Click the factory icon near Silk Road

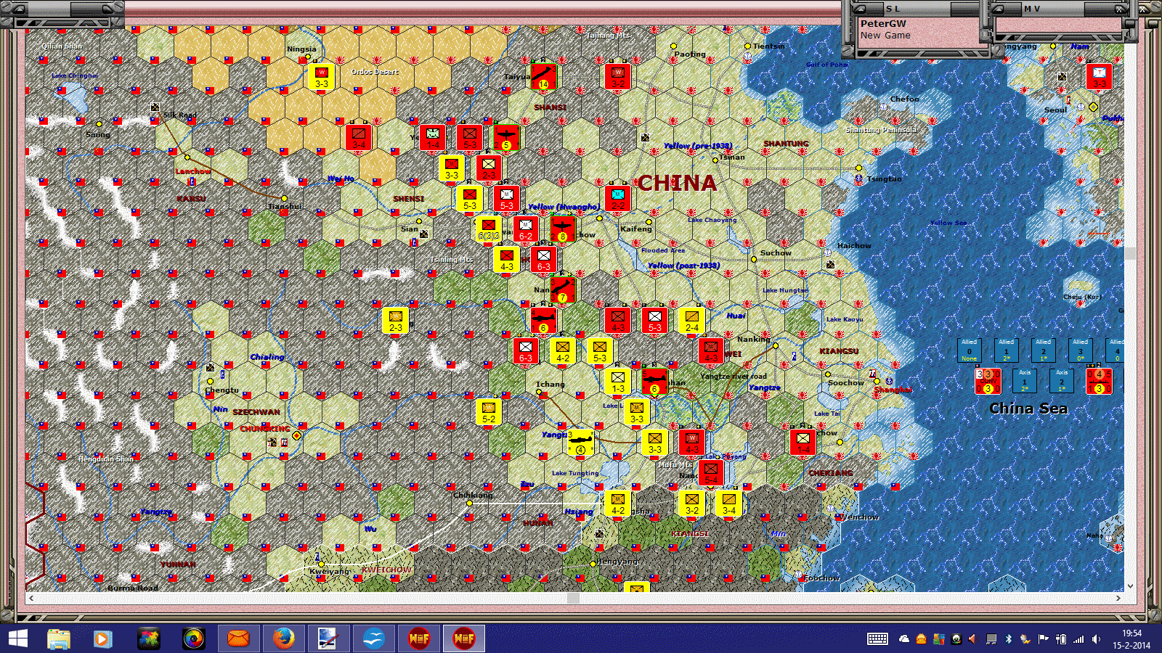(155, 107)
